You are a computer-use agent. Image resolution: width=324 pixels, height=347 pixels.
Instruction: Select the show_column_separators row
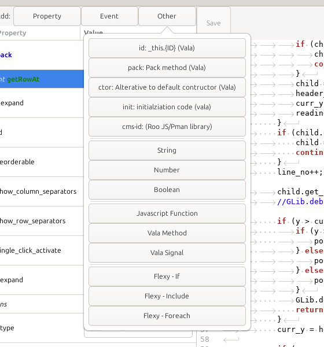click(x=42, y=191)
